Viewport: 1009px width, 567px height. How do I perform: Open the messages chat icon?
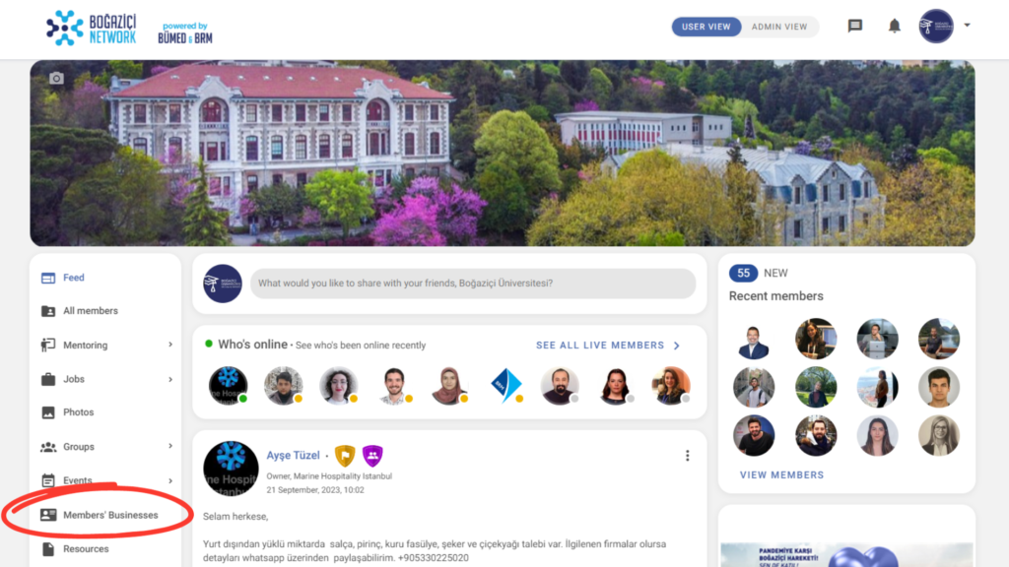pyautogui.click(x=854, y=26)
